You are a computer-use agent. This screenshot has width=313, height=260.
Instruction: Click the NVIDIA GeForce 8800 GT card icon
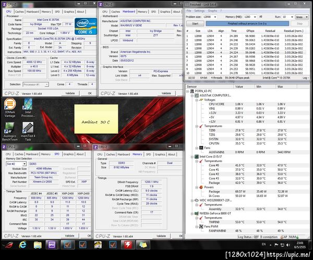tap(197, 214)
